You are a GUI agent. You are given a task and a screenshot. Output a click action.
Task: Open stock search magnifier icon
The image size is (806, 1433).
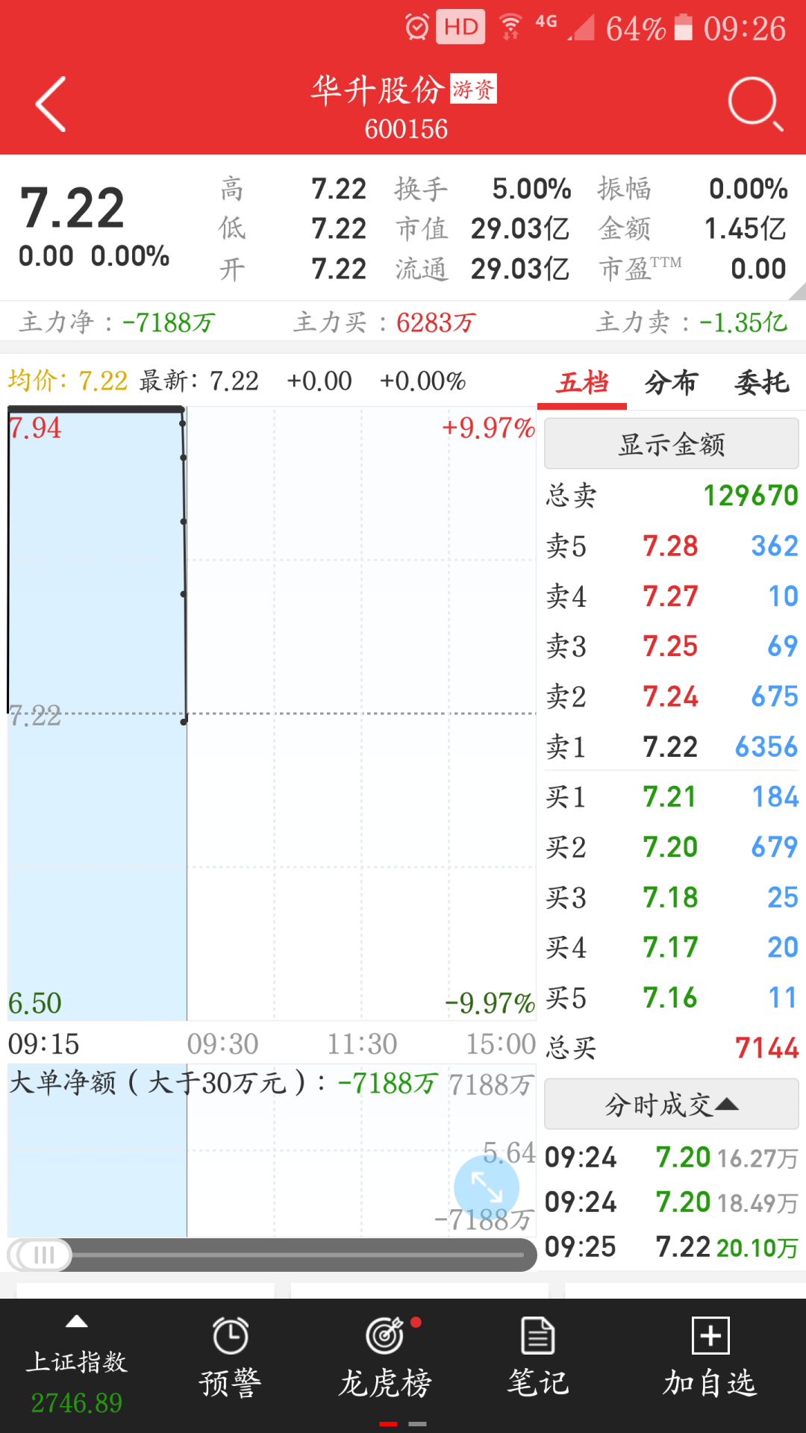coord(755,104)
